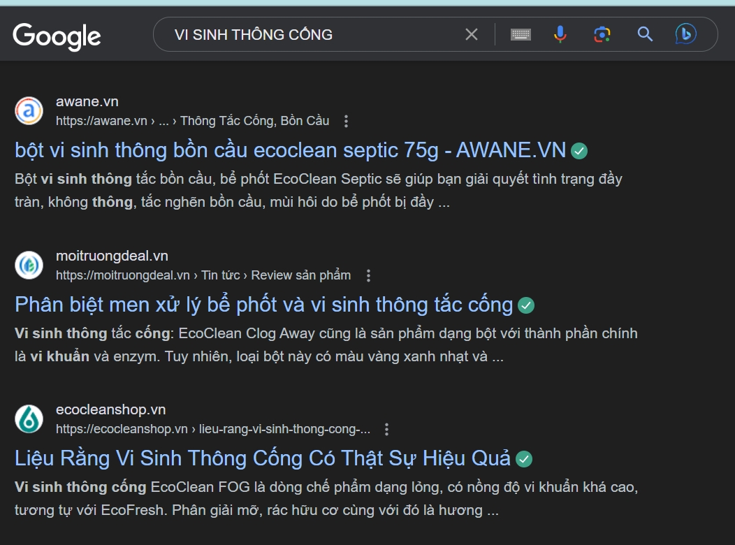Open more options for awane.vn result
Image resolution: width=735 pixels, height=545 pixels.
[x=346, y=121]
